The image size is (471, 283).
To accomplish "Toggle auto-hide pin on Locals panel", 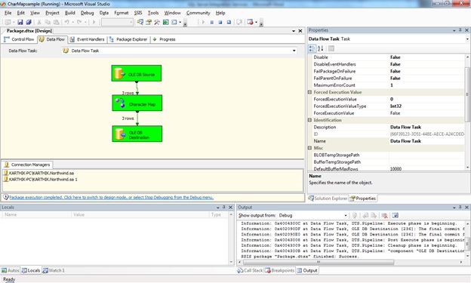I will (223, 208).
